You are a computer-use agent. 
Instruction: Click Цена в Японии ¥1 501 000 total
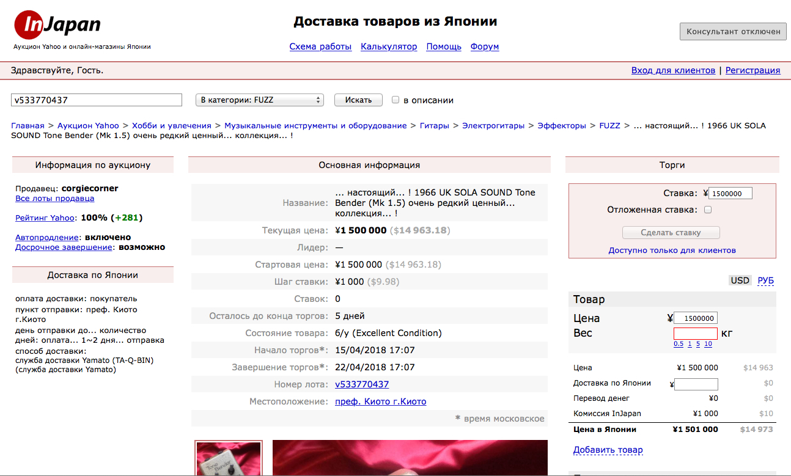pyautogui.click(x=695, y=429)
